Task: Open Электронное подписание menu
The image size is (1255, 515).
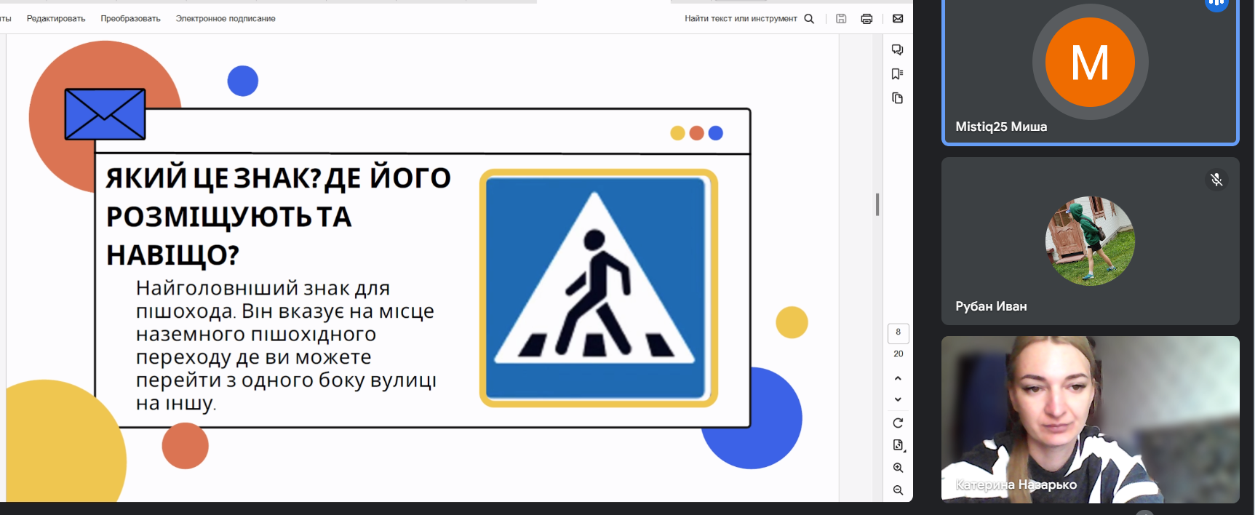Action: 226,19
